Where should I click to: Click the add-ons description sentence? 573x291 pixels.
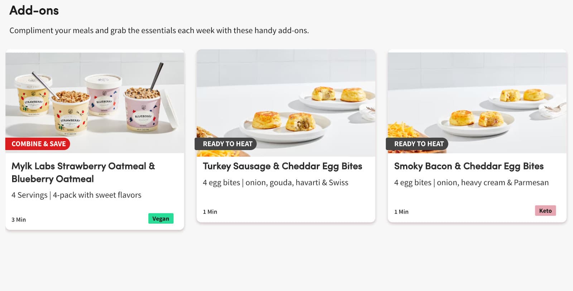pos(159,30)
